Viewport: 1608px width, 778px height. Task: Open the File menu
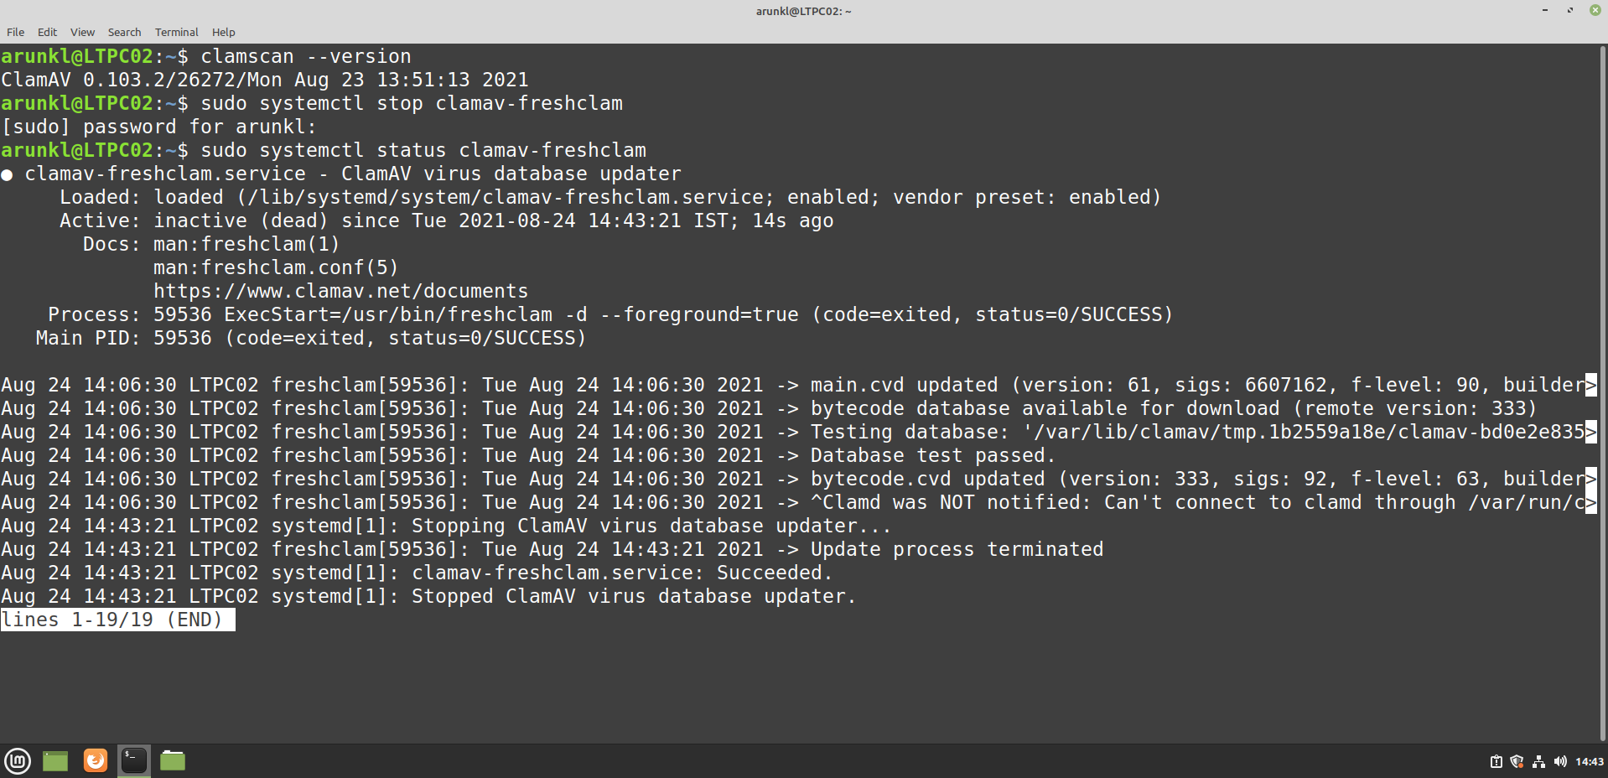(x=15, y=32)
